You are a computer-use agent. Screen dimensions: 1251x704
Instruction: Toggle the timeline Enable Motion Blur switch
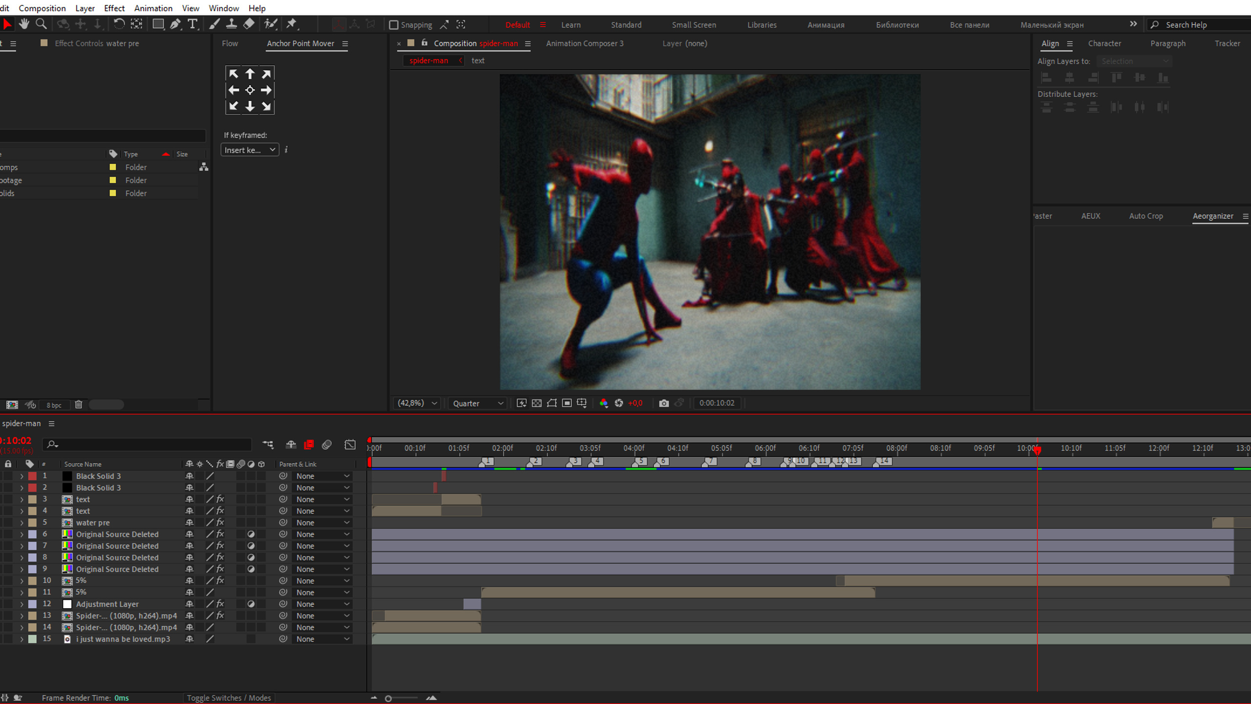[327, 444]
